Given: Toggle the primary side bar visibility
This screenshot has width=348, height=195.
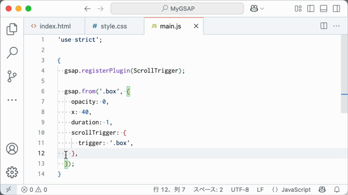Looking at the screenshot, I should tap(310, 9).
